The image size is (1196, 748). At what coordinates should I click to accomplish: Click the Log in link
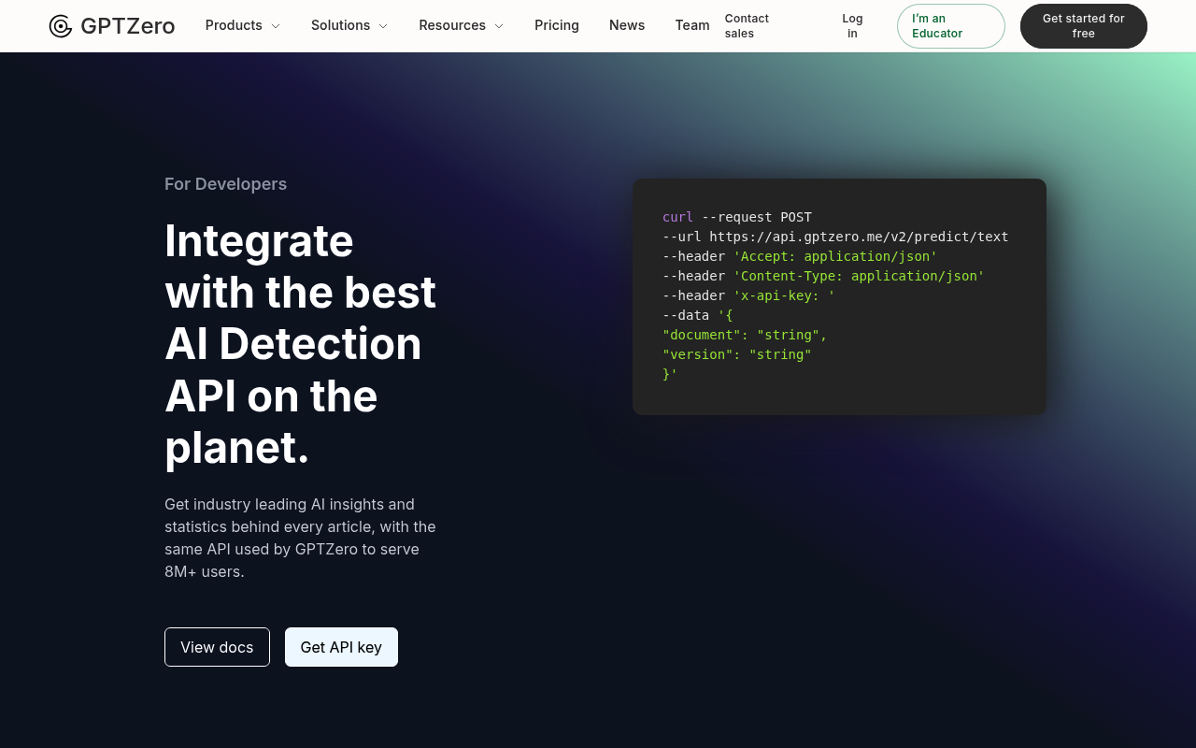point(852,25)
